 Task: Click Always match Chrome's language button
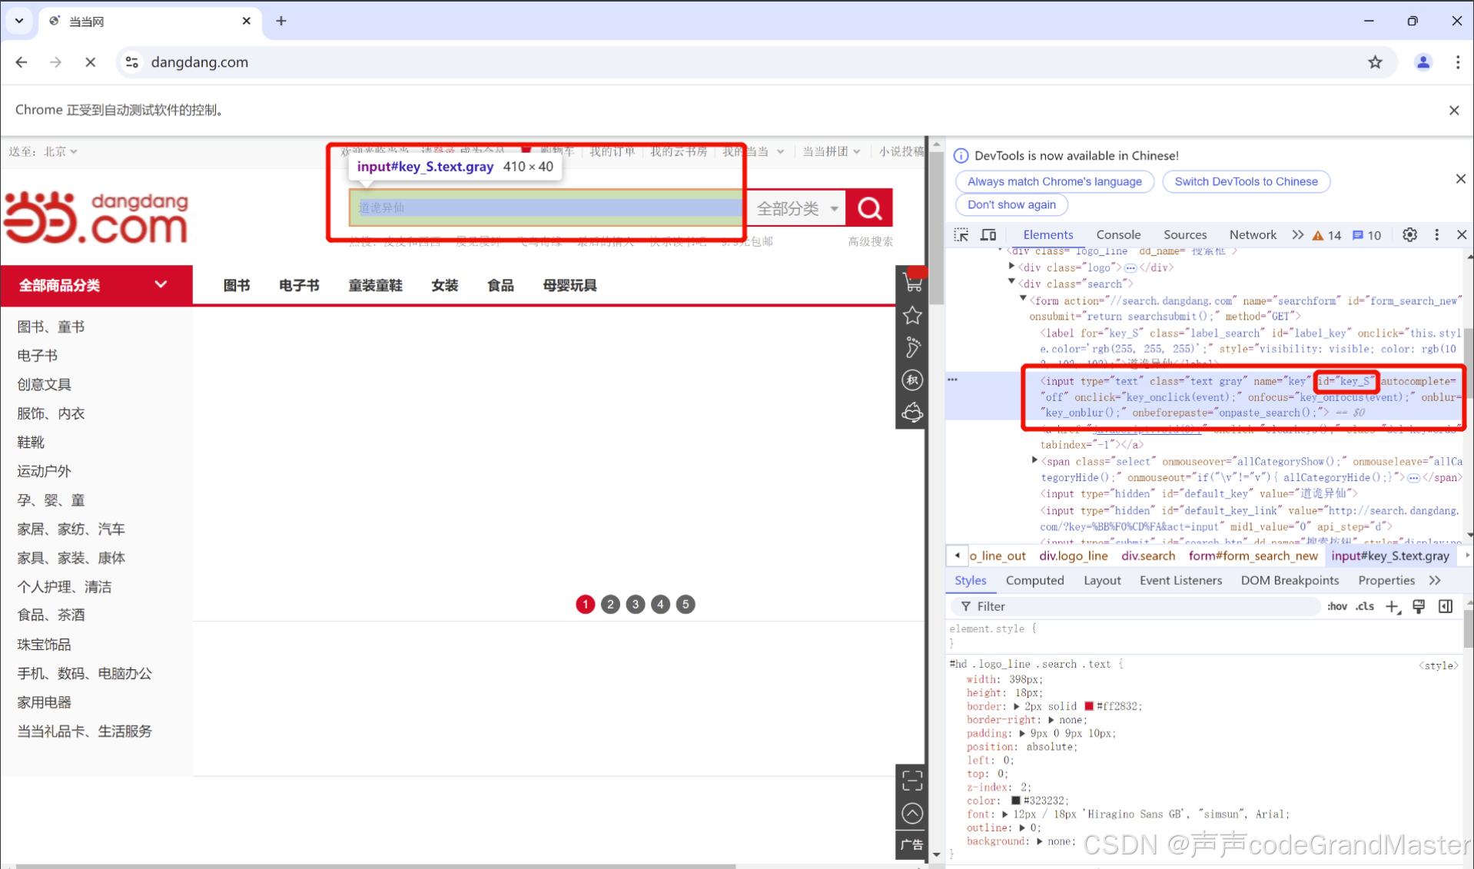1054,182
